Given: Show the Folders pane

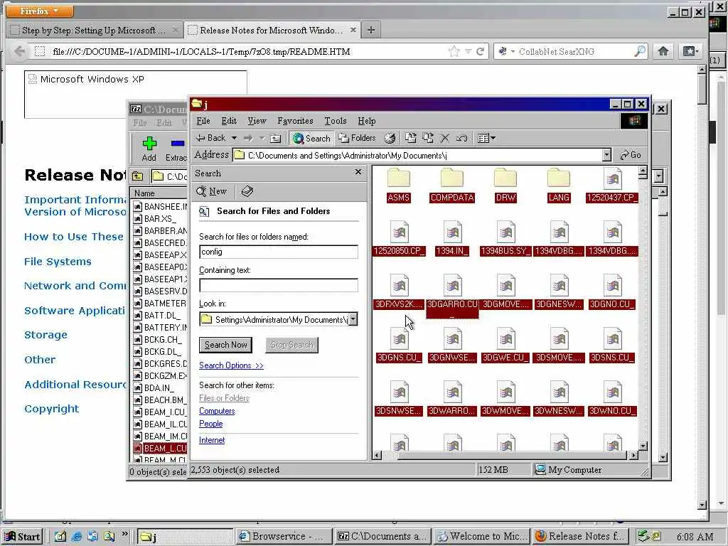Looking at the screenshot, I should (x=357, y=138).
